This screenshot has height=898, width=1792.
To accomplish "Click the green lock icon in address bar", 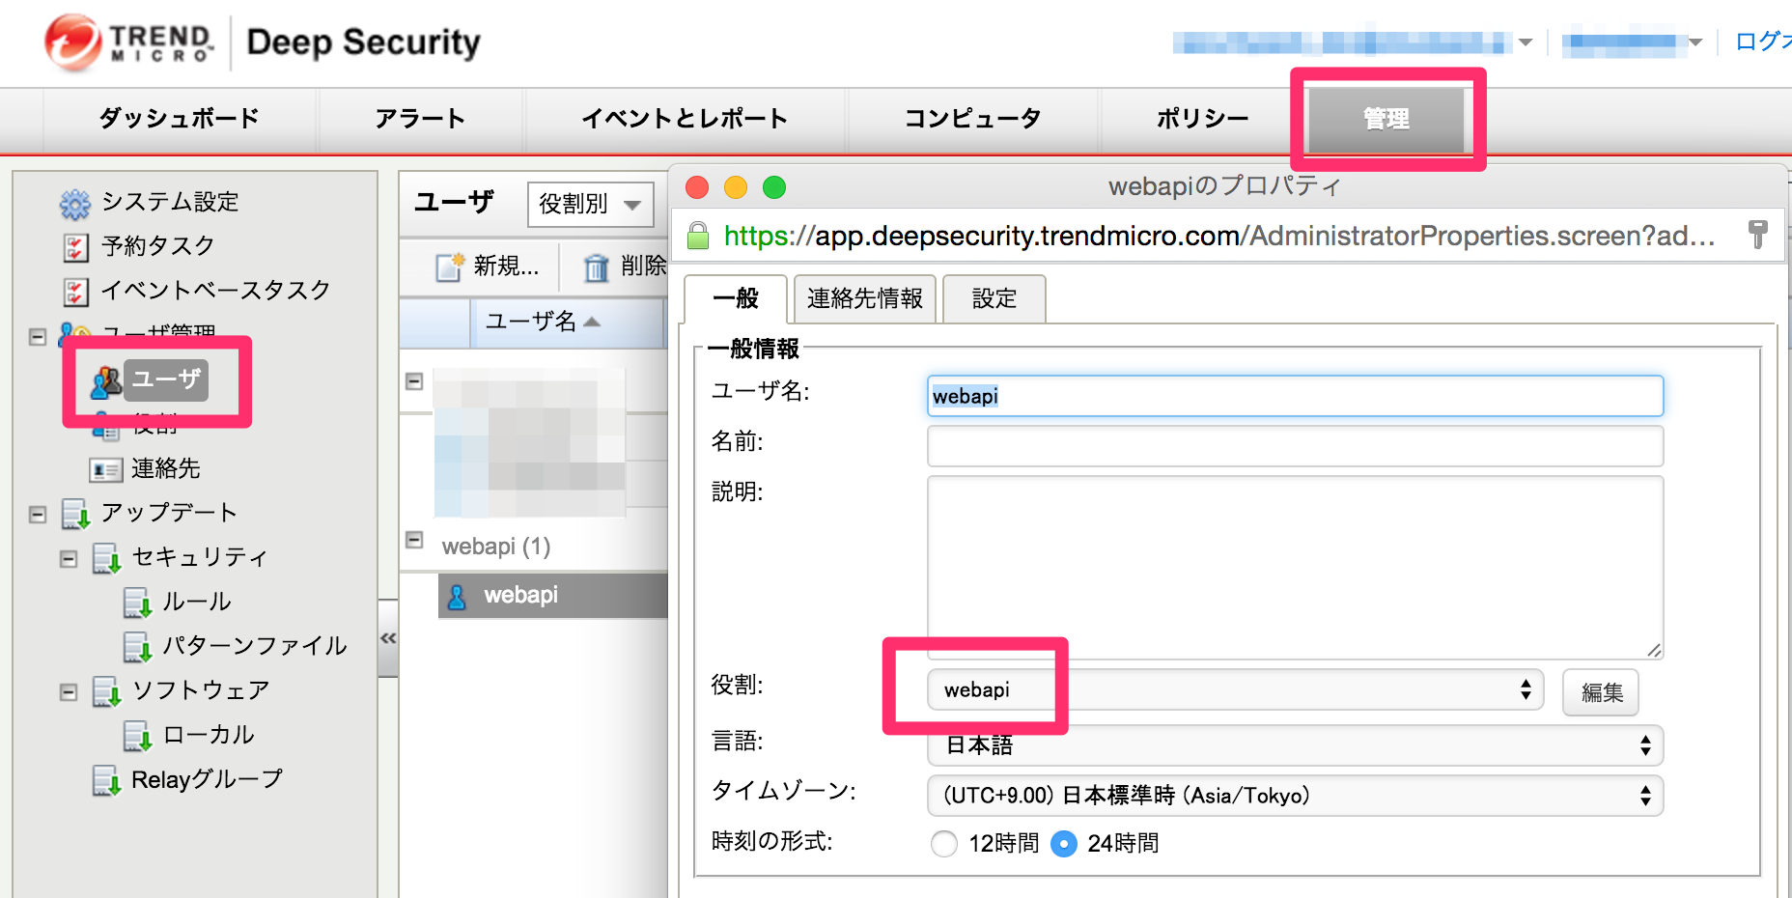I will pos(697,236).
